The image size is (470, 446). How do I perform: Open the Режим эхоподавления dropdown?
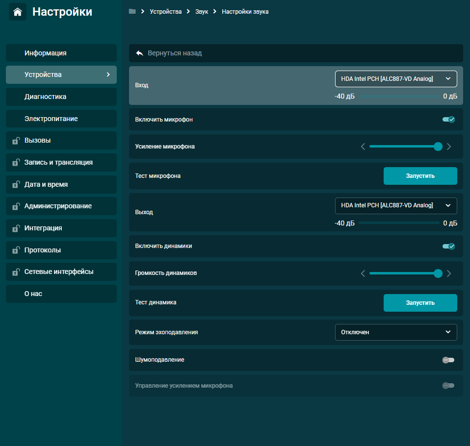click(x=396, y=332)
